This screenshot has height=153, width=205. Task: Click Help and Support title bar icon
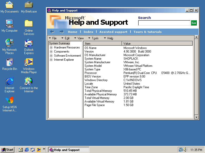pyautogui.click(x=49, y=10)
